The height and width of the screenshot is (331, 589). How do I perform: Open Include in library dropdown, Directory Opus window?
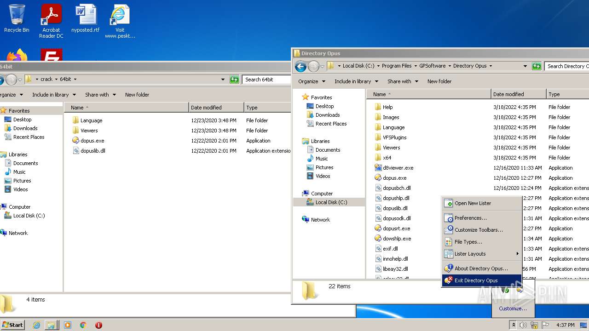coord(356,81)
